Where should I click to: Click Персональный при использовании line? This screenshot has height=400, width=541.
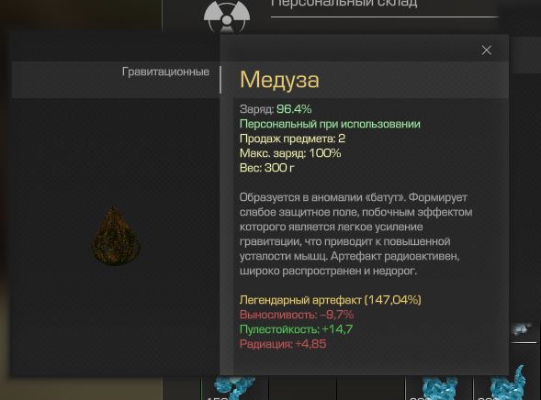click(x=330, y=124)
